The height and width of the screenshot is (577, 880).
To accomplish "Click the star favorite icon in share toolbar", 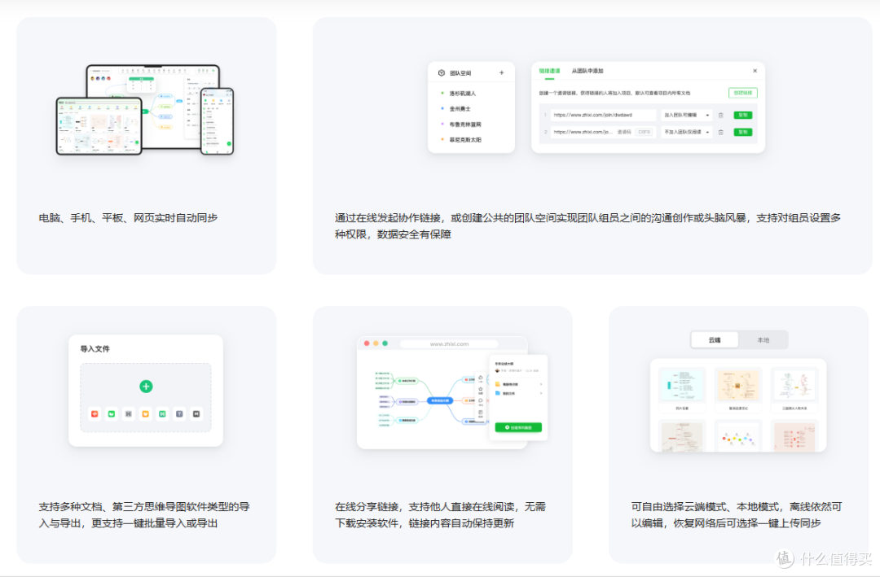I will [481, 390].
